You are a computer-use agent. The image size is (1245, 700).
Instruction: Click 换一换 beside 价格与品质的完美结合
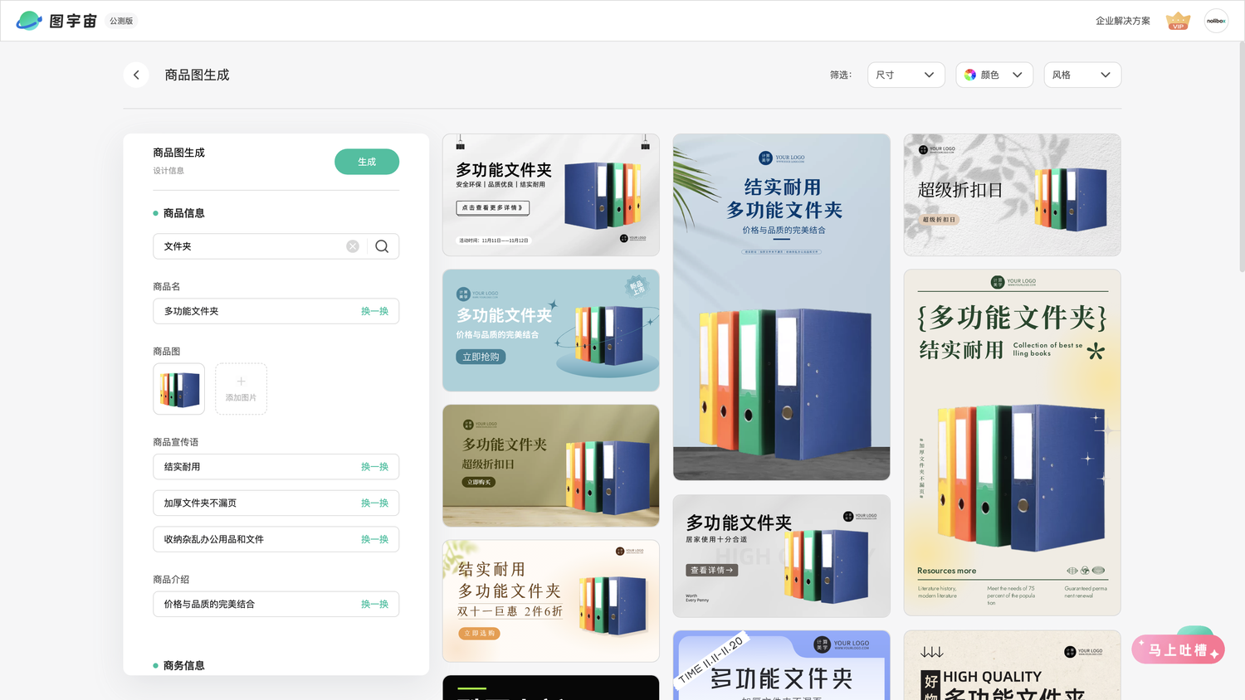pyautogui.click(x=374, y=604)
